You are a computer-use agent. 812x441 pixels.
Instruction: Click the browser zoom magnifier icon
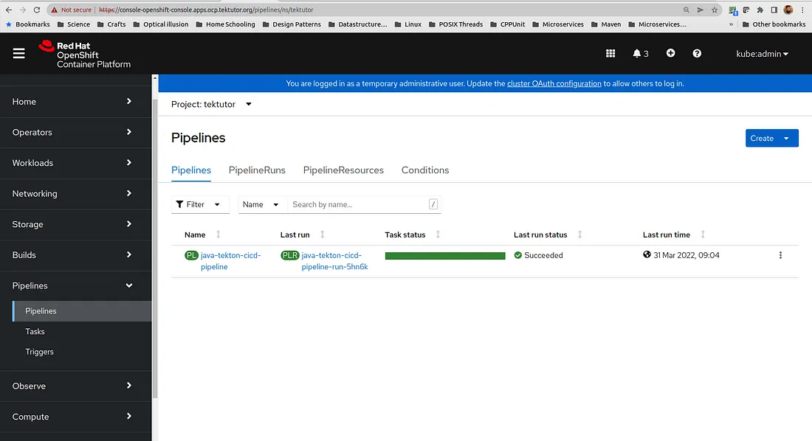pyautogui.click(x=687, y=10)
